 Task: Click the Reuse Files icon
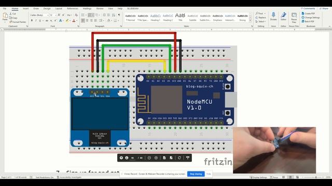click(294, 18)
